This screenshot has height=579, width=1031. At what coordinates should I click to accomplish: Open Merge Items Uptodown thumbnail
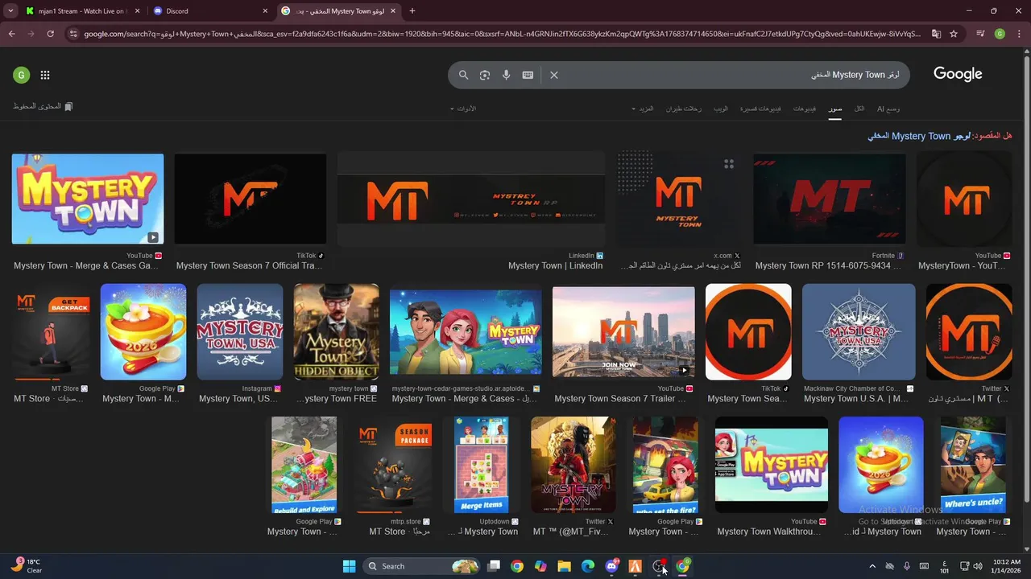[482, 465]
